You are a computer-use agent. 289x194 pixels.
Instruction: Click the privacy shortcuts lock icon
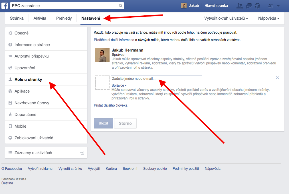point(270,6)
